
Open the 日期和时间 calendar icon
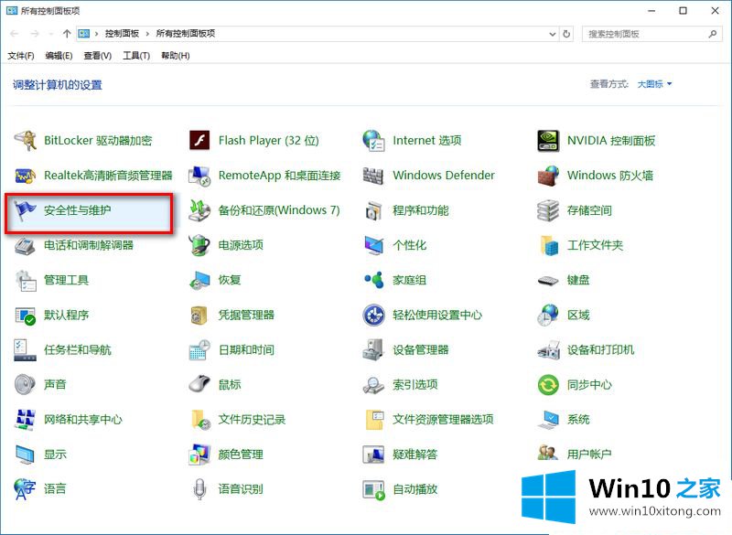click(x=199, y=350)
